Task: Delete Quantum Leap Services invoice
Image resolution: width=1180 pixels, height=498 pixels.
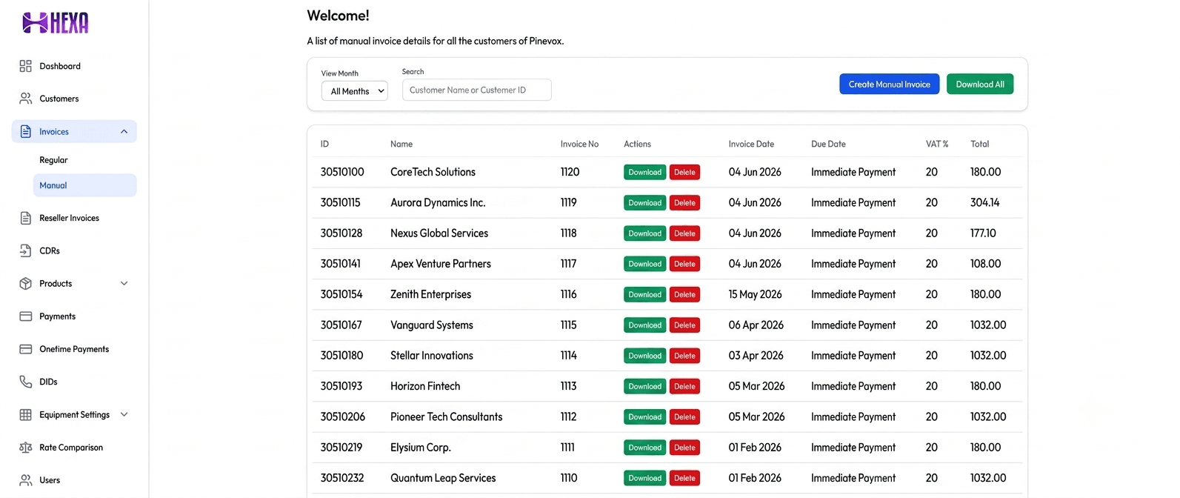Action: [684, 478]
